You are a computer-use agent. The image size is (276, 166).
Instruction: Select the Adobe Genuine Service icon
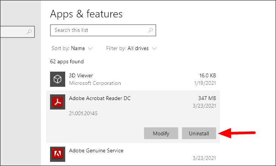tap(58, 154)
